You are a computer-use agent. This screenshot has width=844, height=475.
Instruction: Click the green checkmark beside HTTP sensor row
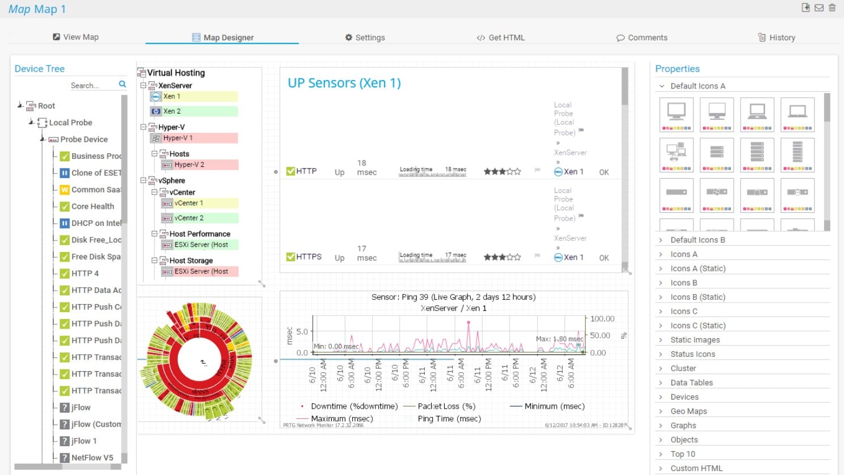[x=291, y=171]
